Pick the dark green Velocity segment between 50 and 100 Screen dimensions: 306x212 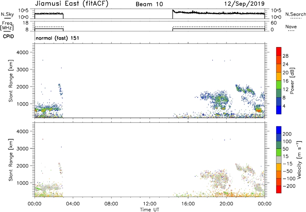click(279, 145)
